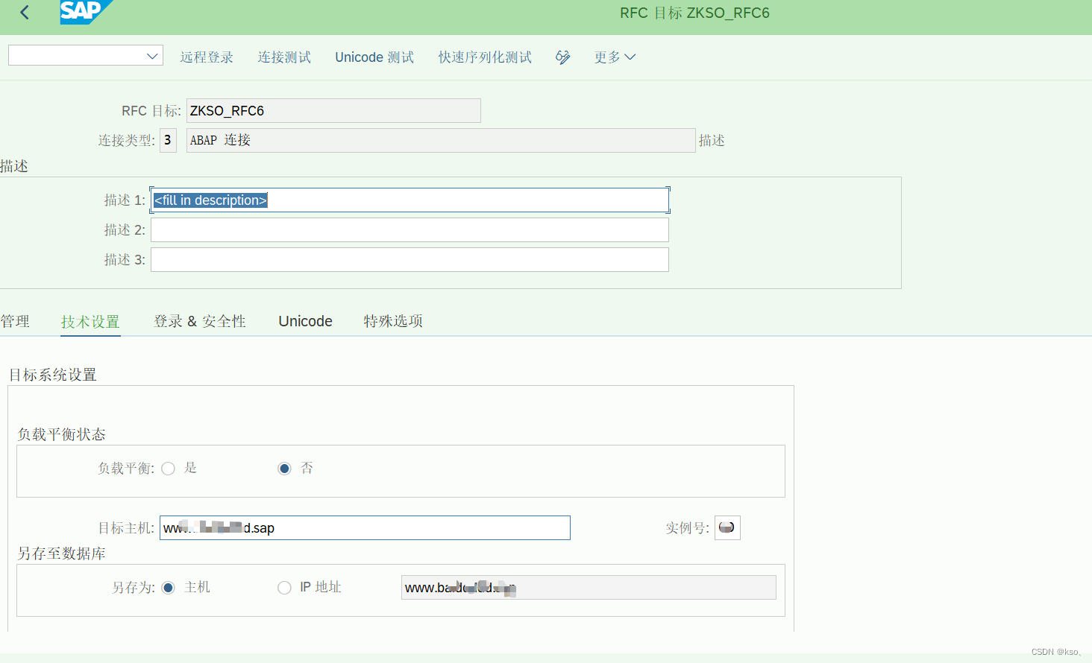
Task: Open the command field dropdown
Action: (152, 56)
